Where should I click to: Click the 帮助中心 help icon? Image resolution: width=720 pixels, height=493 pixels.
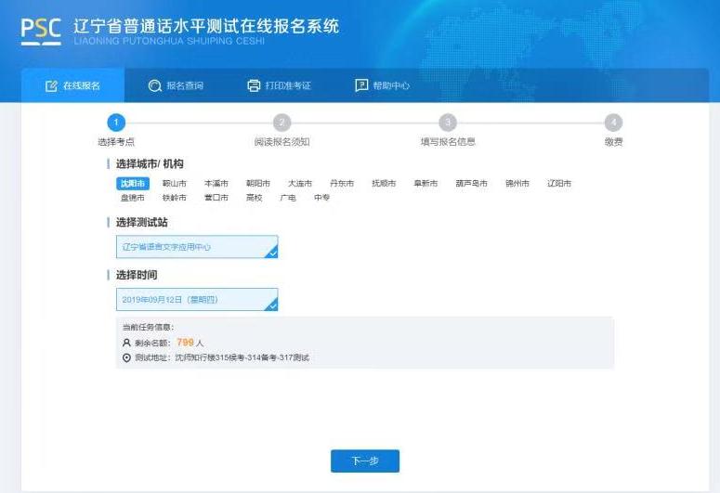click(361, 86)
